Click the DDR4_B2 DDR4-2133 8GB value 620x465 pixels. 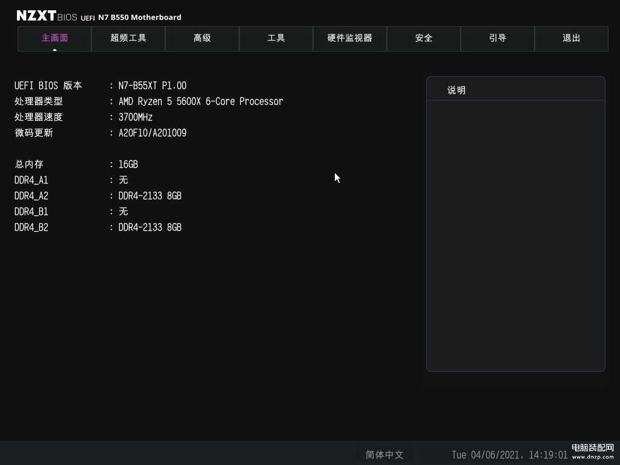coord(150,228)
